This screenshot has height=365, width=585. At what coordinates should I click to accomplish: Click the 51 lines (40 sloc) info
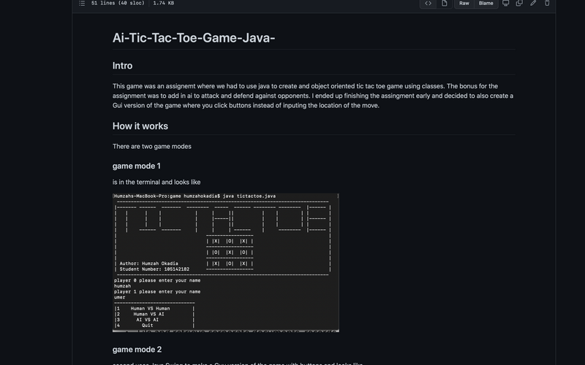point(118,4)
